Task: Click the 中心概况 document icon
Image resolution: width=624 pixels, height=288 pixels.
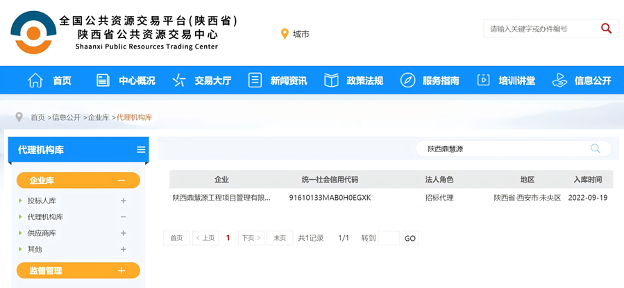Action: coord(103,81)
